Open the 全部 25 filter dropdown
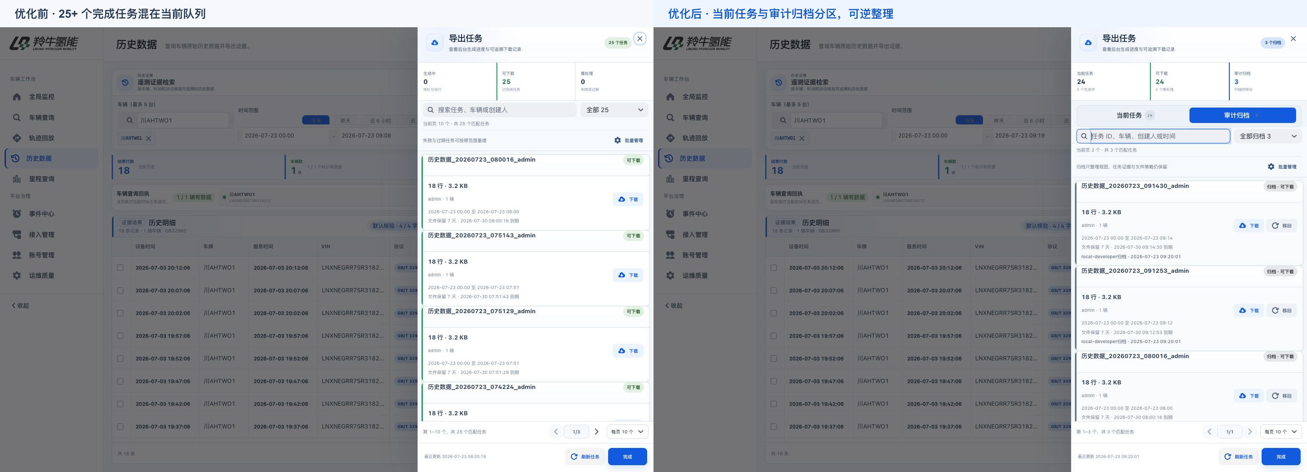This screenshot has height=472, width=1307. pyautogui.click(x=614, y=110)
